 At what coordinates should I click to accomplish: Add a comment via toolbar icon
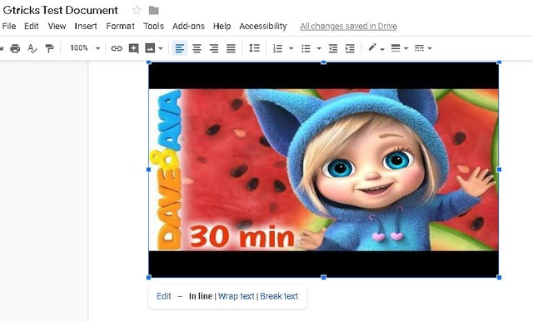133,48
